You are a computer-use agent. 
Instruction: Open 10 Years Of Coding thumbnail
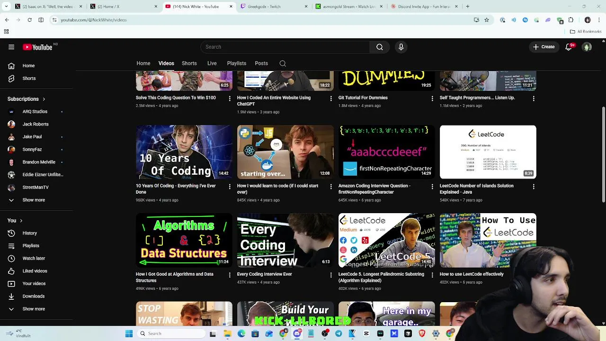point(184,152)
